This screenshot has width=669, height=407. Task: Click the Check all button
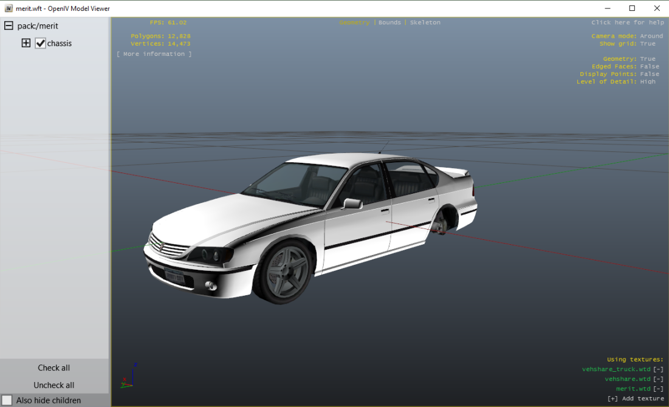tap(53, 368)
